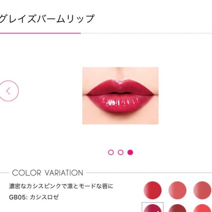Viewport: 212px width, 212px height.
Task: Select the second carousel dot indicator
Action: 121,152
